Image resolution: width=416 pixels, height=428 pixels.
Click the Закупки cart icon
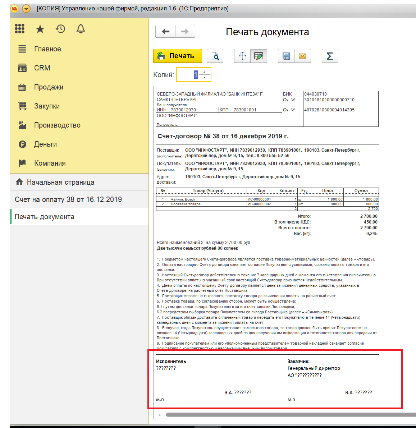point(22,106)
